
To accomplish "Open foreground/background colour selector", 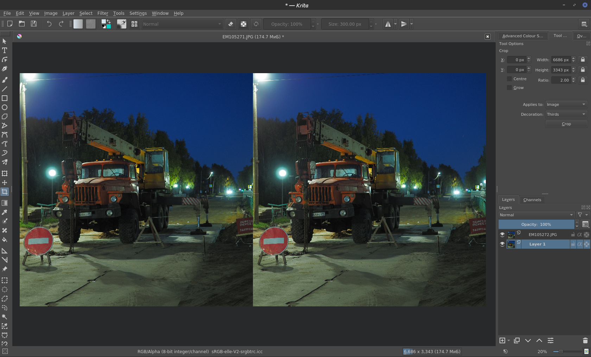I will [x=106, y=24].
